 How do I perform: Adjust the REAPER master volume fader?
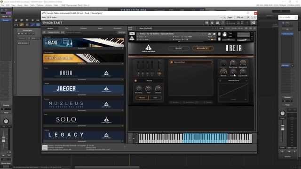[283, 128]
